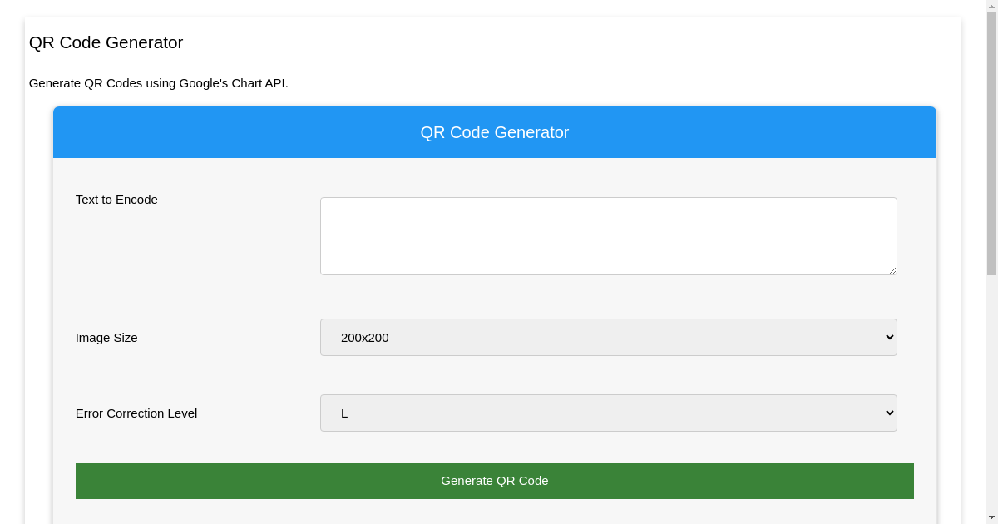This screenshot has height=524, width=998.
Task: Click the chevron arrow on Image Size select
Action: point(889,337)
